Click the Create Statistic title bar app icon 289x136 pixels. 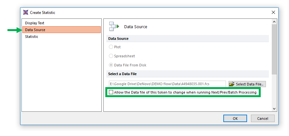26,13
